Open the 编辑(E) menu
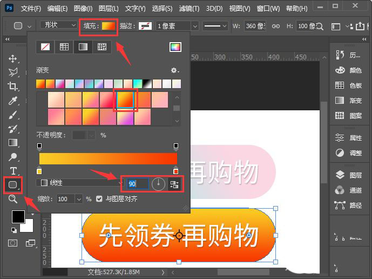The height and width of the screenshot is (279, 372). (57, 9)
